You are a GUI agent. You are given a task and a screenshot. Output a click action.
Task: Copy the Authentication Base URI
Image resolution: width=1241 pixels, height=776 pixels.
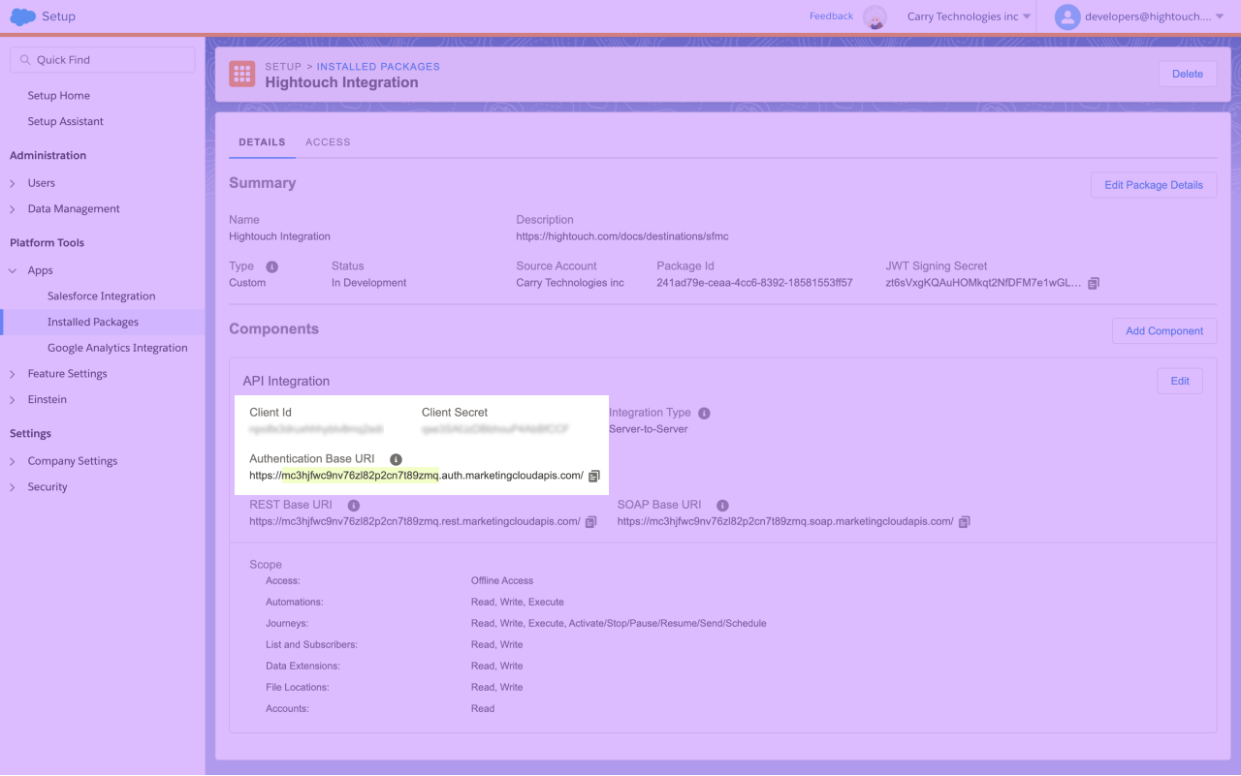594,476
